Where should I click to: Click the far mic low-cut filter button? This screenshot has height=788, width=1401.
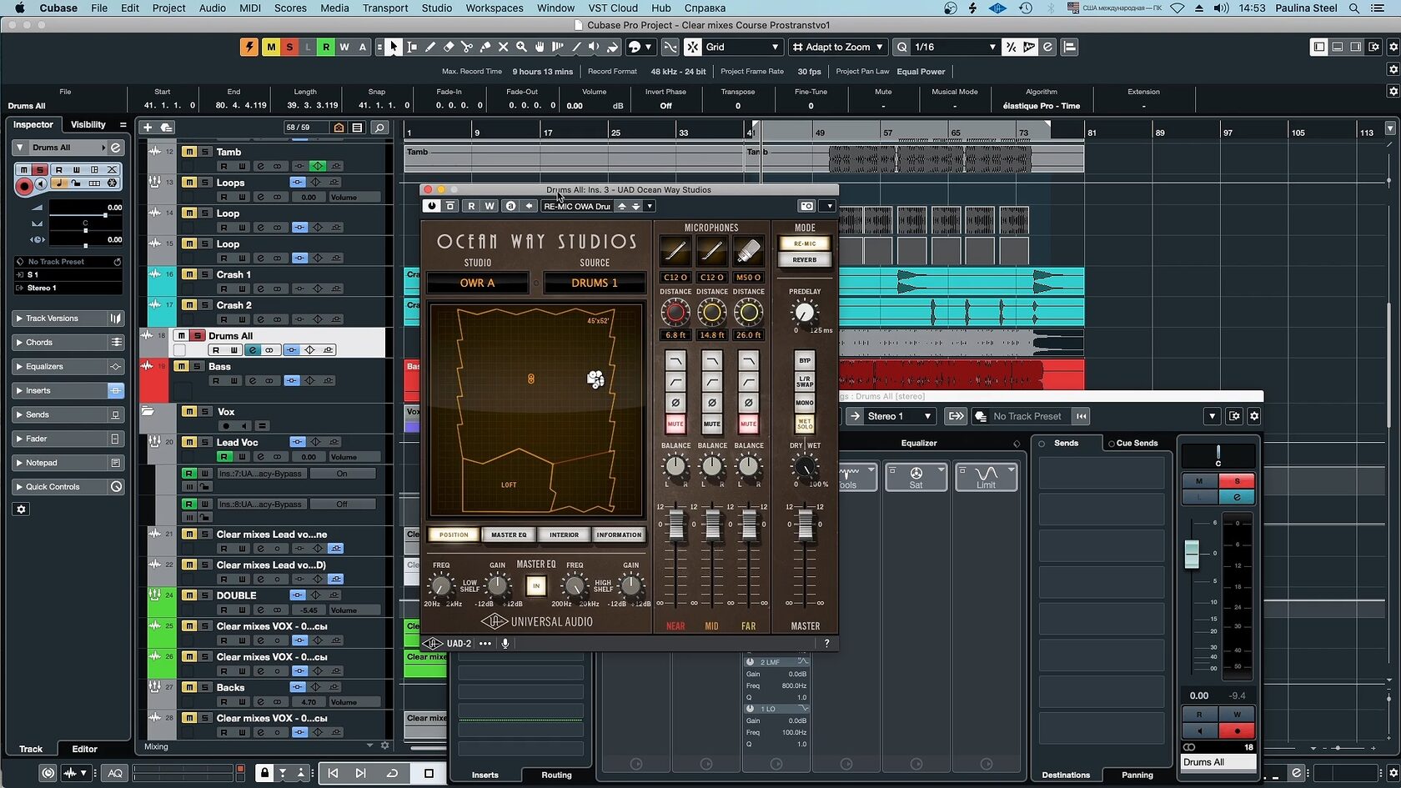tap(748, 382)
